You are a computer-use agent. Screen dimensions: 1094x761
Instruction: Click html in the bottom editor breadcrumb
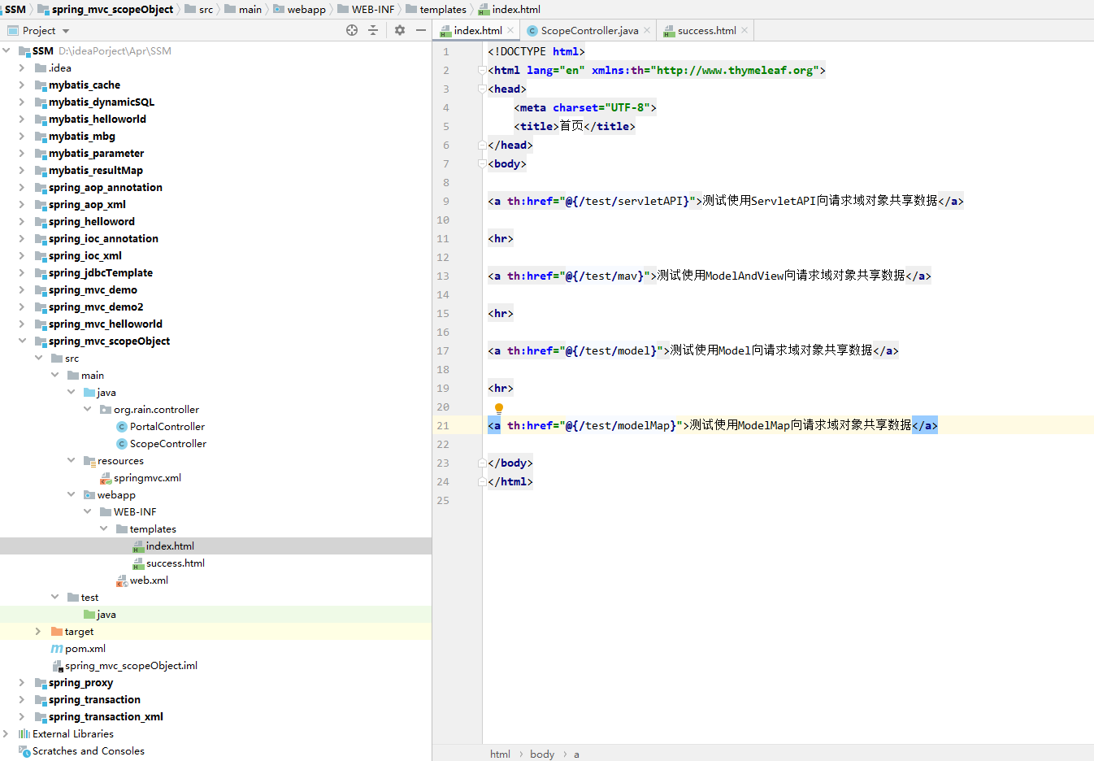tap(500, 754)
